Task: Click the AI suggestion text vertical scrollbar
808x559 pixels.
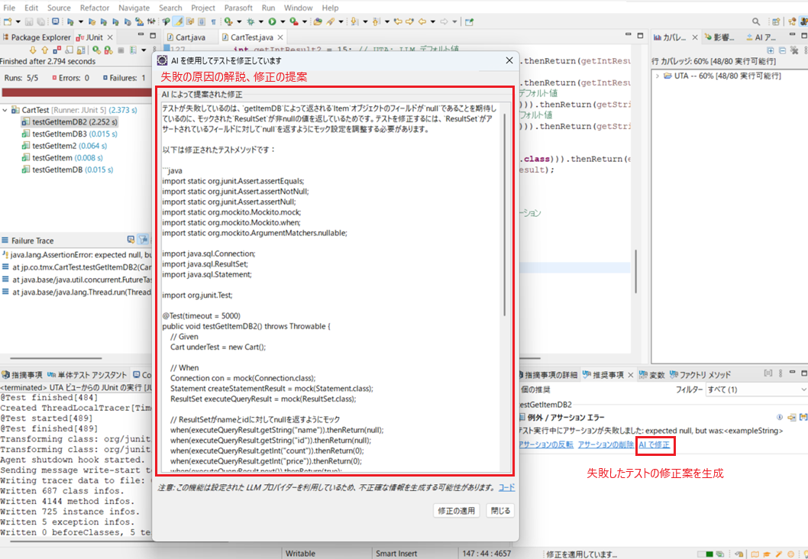Action: pos(504,214)
